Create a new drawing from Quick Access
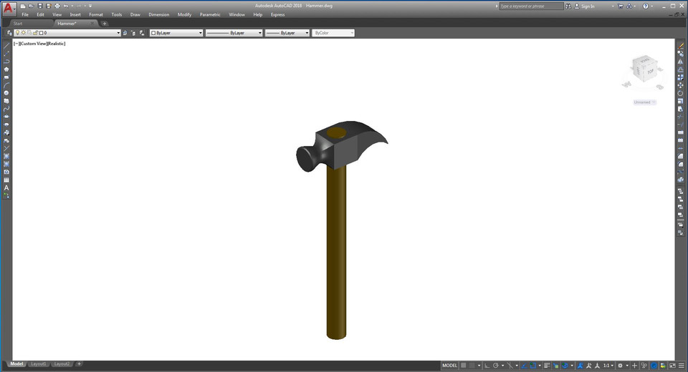Screen dimensions: 688x372 (x=23, y=6)
